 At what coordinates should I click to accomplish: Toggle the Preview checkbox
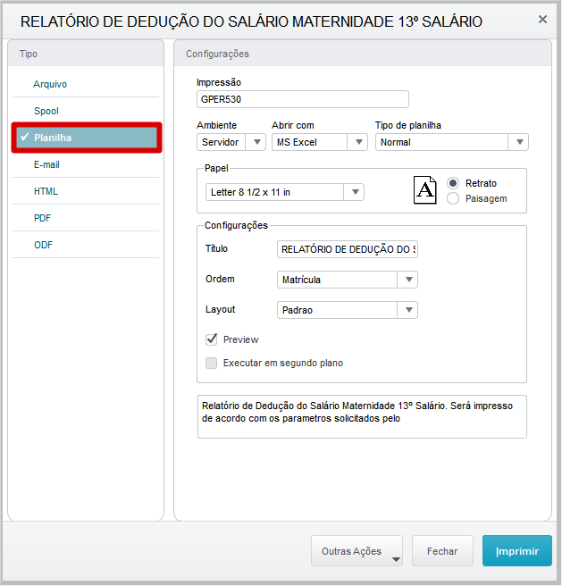[x=211, y=339]
